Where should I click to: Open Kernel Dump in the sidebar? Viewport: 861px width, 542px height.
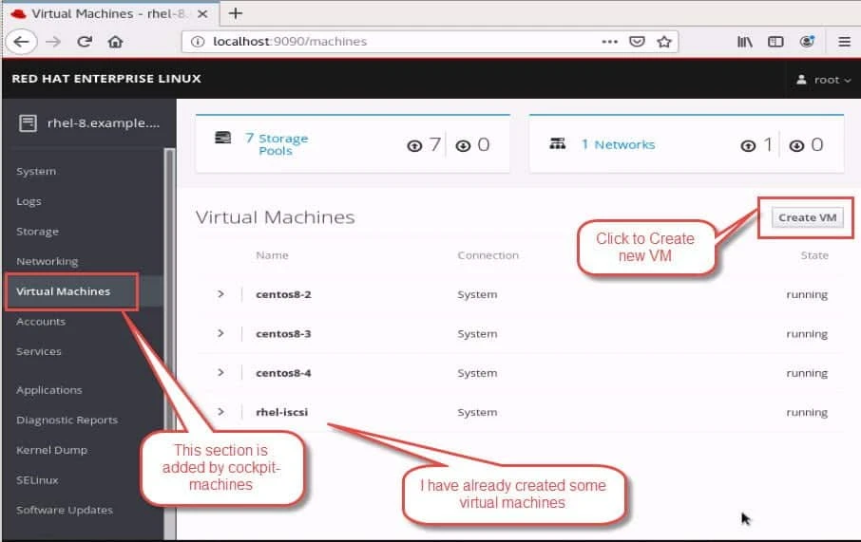click(x=51, y=450)
